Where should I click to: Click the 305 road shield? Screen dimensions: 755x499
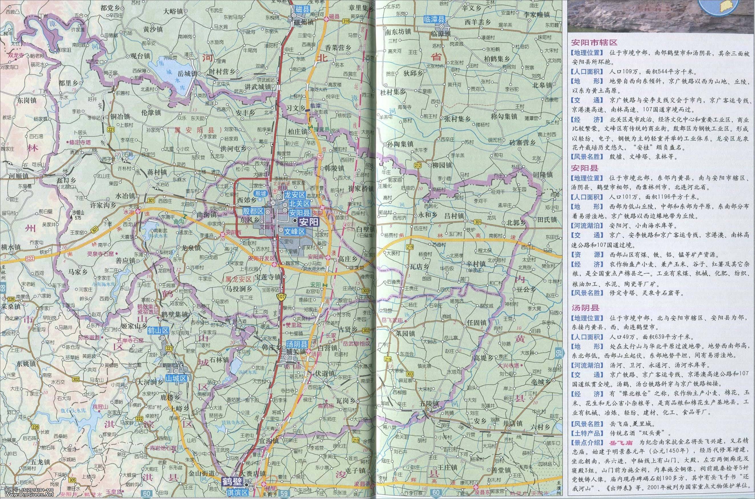(x=72, y=480)
